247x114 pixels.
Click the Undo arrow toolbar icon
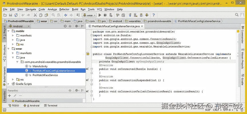pos(23,15)
